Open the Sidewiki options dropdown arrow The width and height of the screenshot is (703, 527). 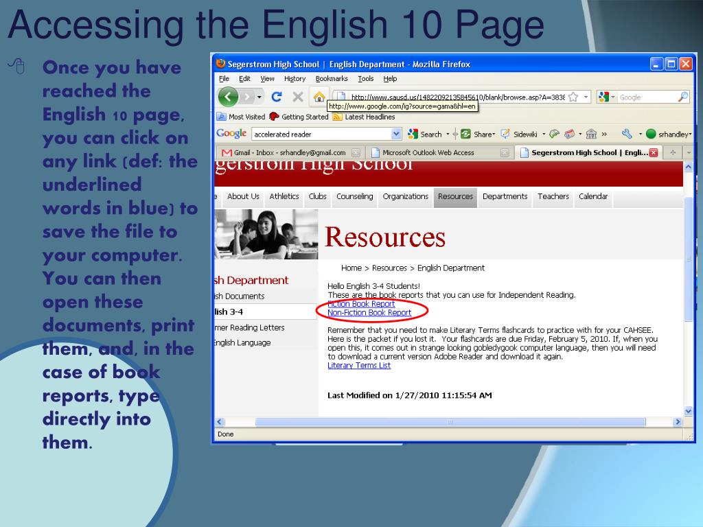544,134
